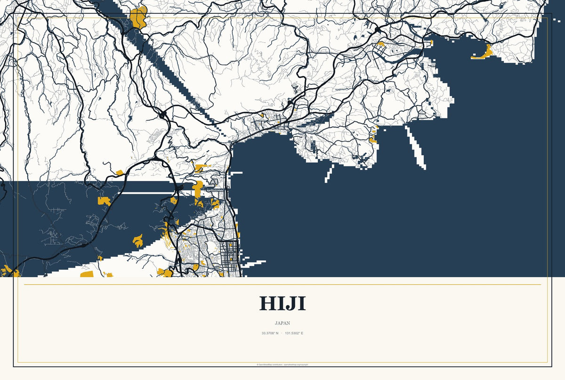Click the JAPAN country label

(x=282, y=323)
